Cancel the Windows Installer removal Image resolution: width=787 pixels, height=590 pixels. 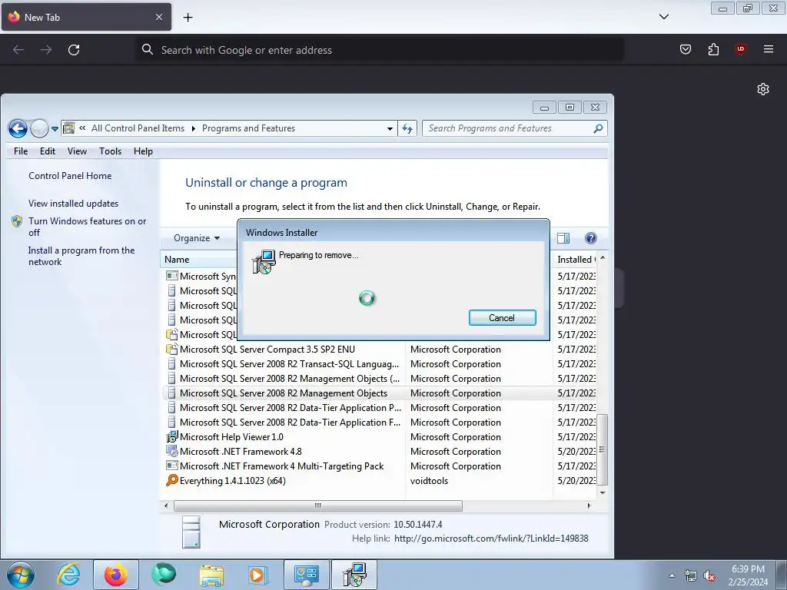pos(503,317)
